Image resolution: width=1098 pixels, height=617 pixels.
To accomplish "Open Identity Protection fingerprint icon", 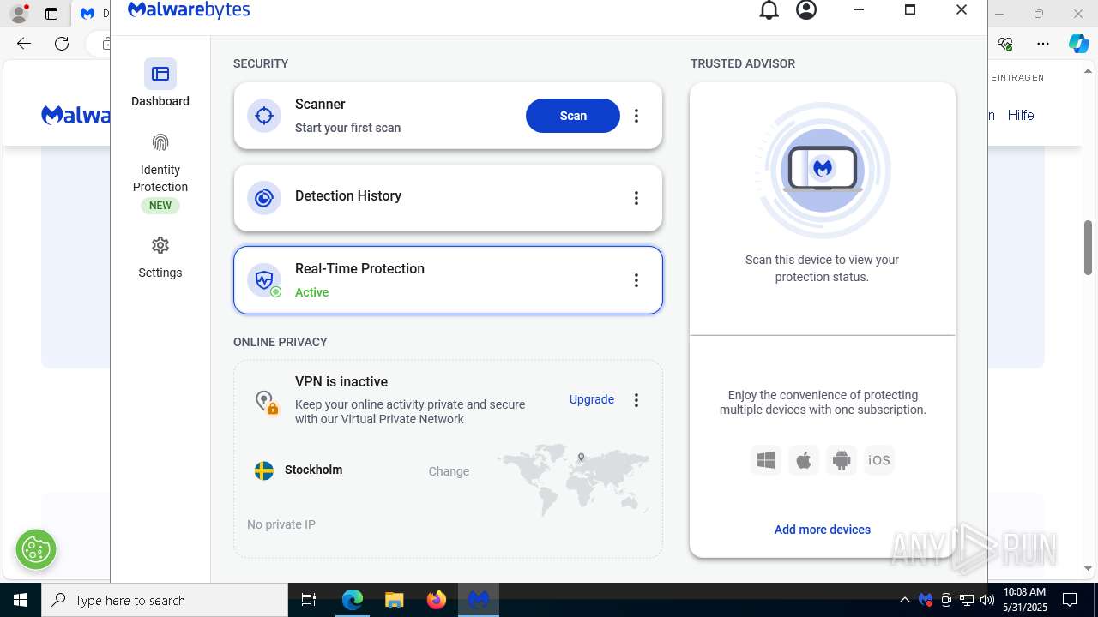I will (160, 142).
